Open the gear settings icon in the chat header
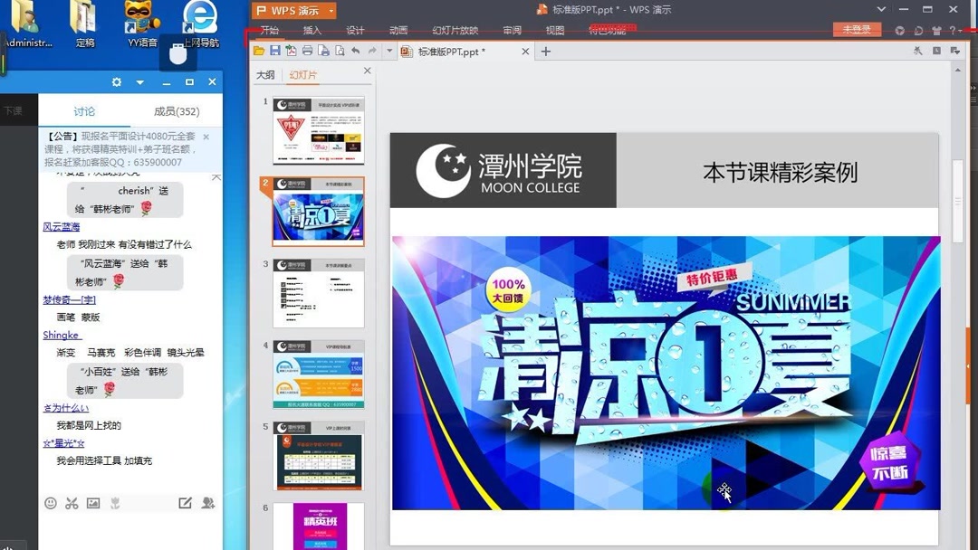This screenshot has width=978, height=550. [x=117, y=82]
